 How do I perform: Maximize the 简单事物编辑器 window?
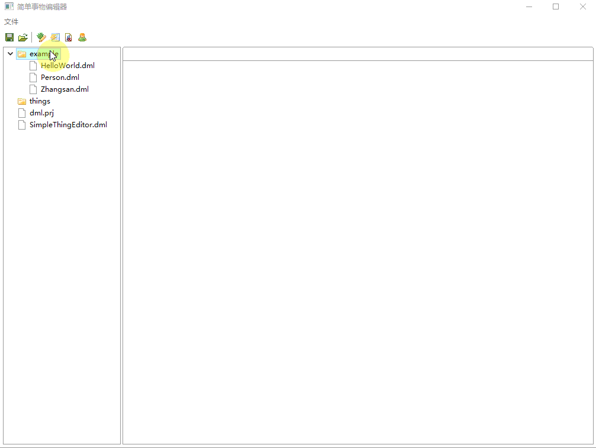click(x=556, y=7)
